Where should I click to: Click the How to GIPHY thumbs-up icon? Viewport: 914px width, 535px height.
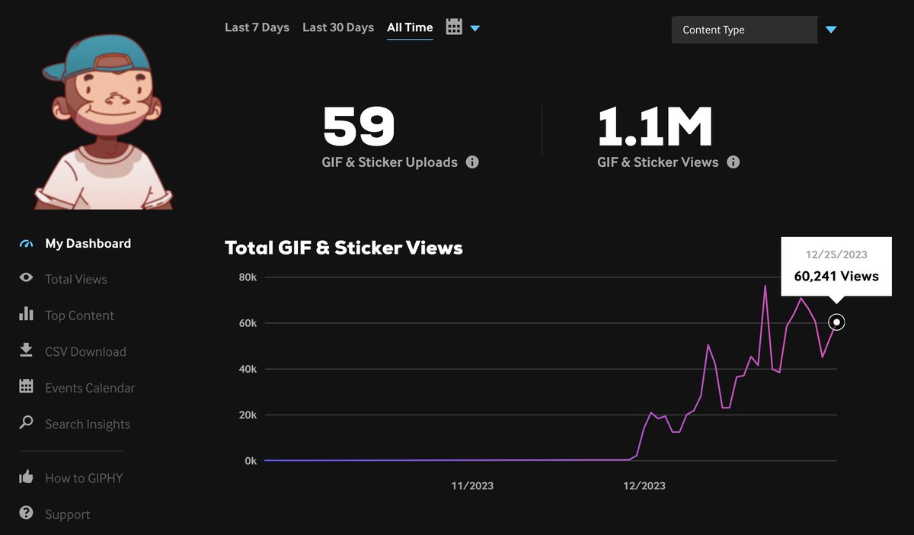coord(27,477)
